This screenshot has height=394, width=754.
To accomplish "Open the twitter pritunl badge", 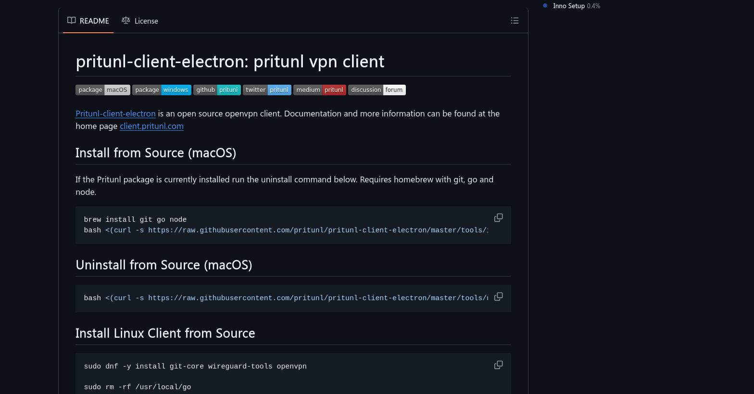I will point(267,90).
